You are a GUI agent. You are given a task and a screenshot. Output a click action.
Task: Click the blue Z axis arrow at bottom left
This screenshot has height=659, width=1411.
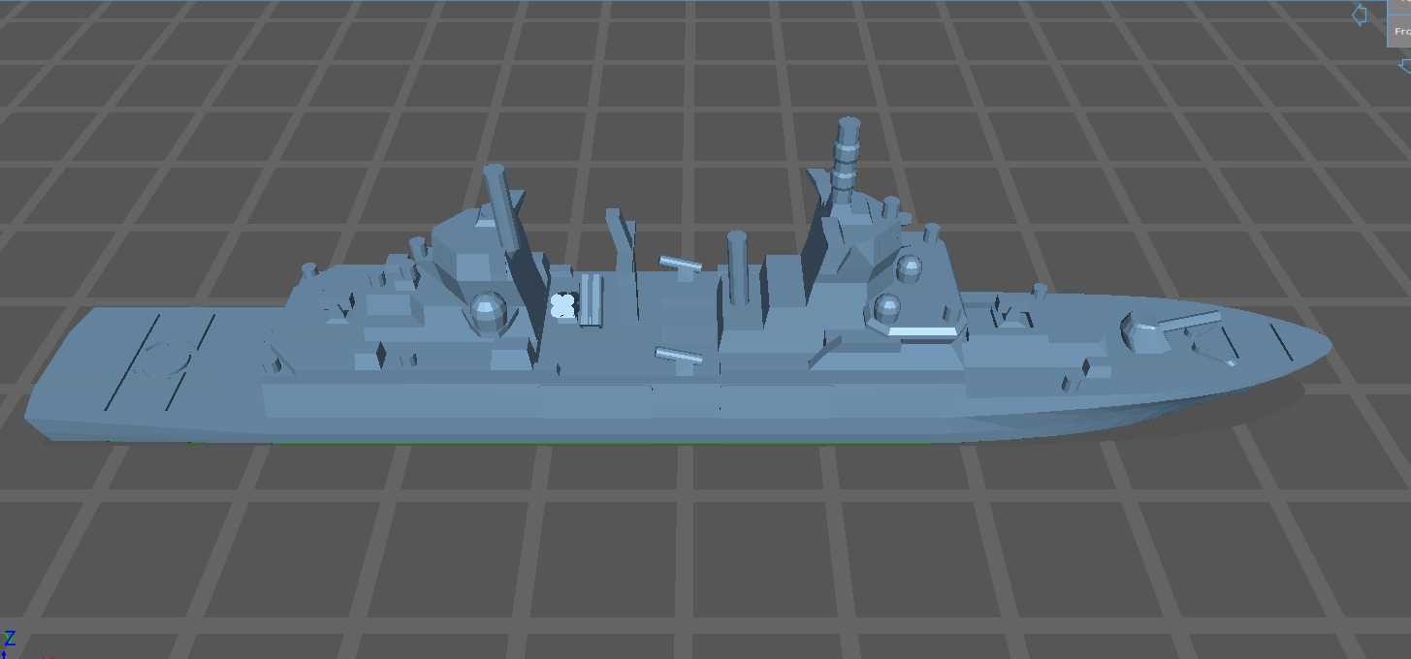[4, 655]
